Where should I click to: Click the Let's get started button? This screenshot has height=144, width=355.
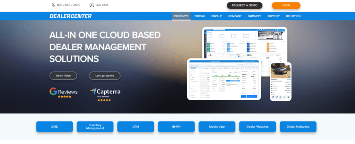(x=105, y=76)
